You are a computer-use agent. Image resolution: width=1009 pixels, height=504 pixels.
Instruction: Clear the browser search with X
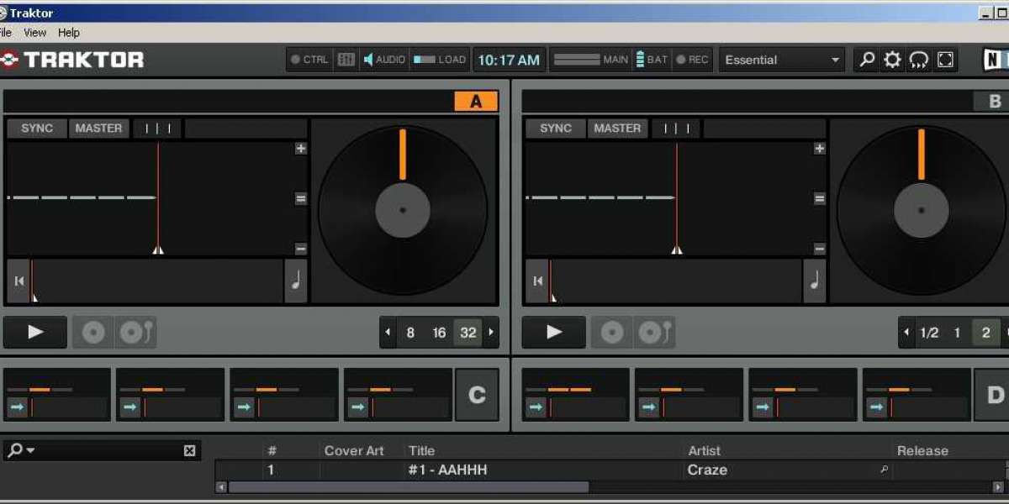[189, 451]
